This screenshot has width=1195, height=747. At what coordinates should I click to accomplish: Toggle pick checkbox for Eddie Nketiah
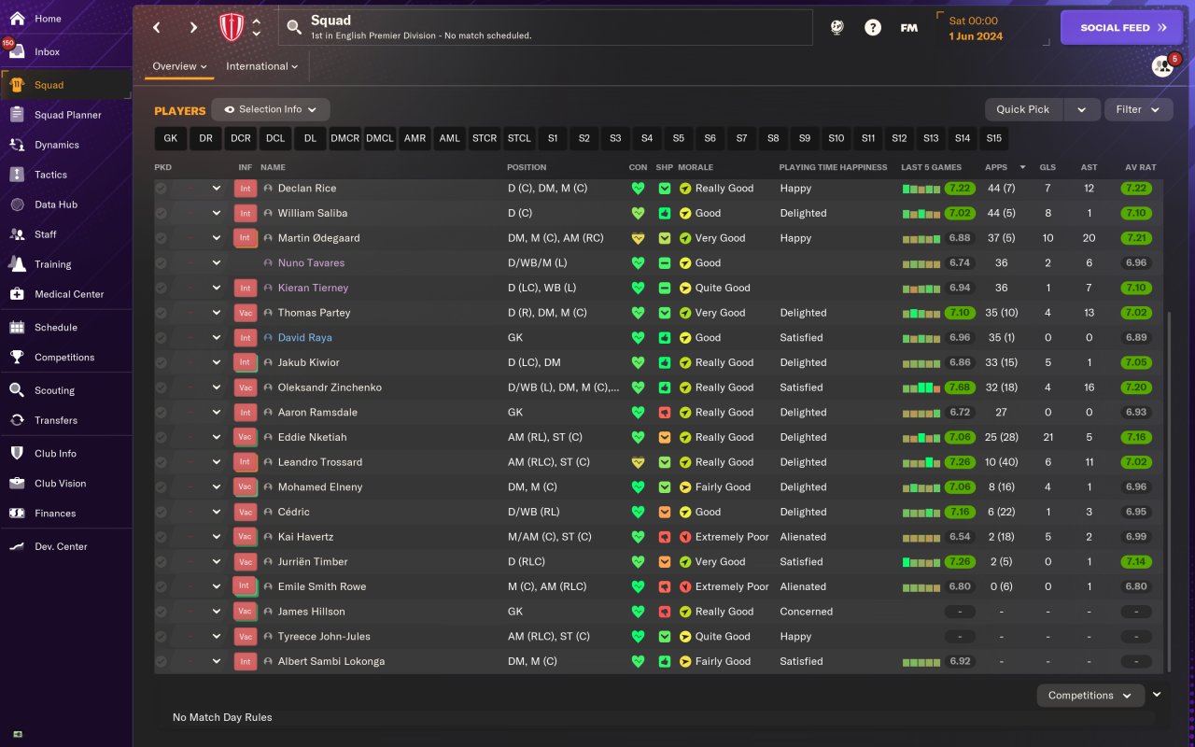point(161,437)
